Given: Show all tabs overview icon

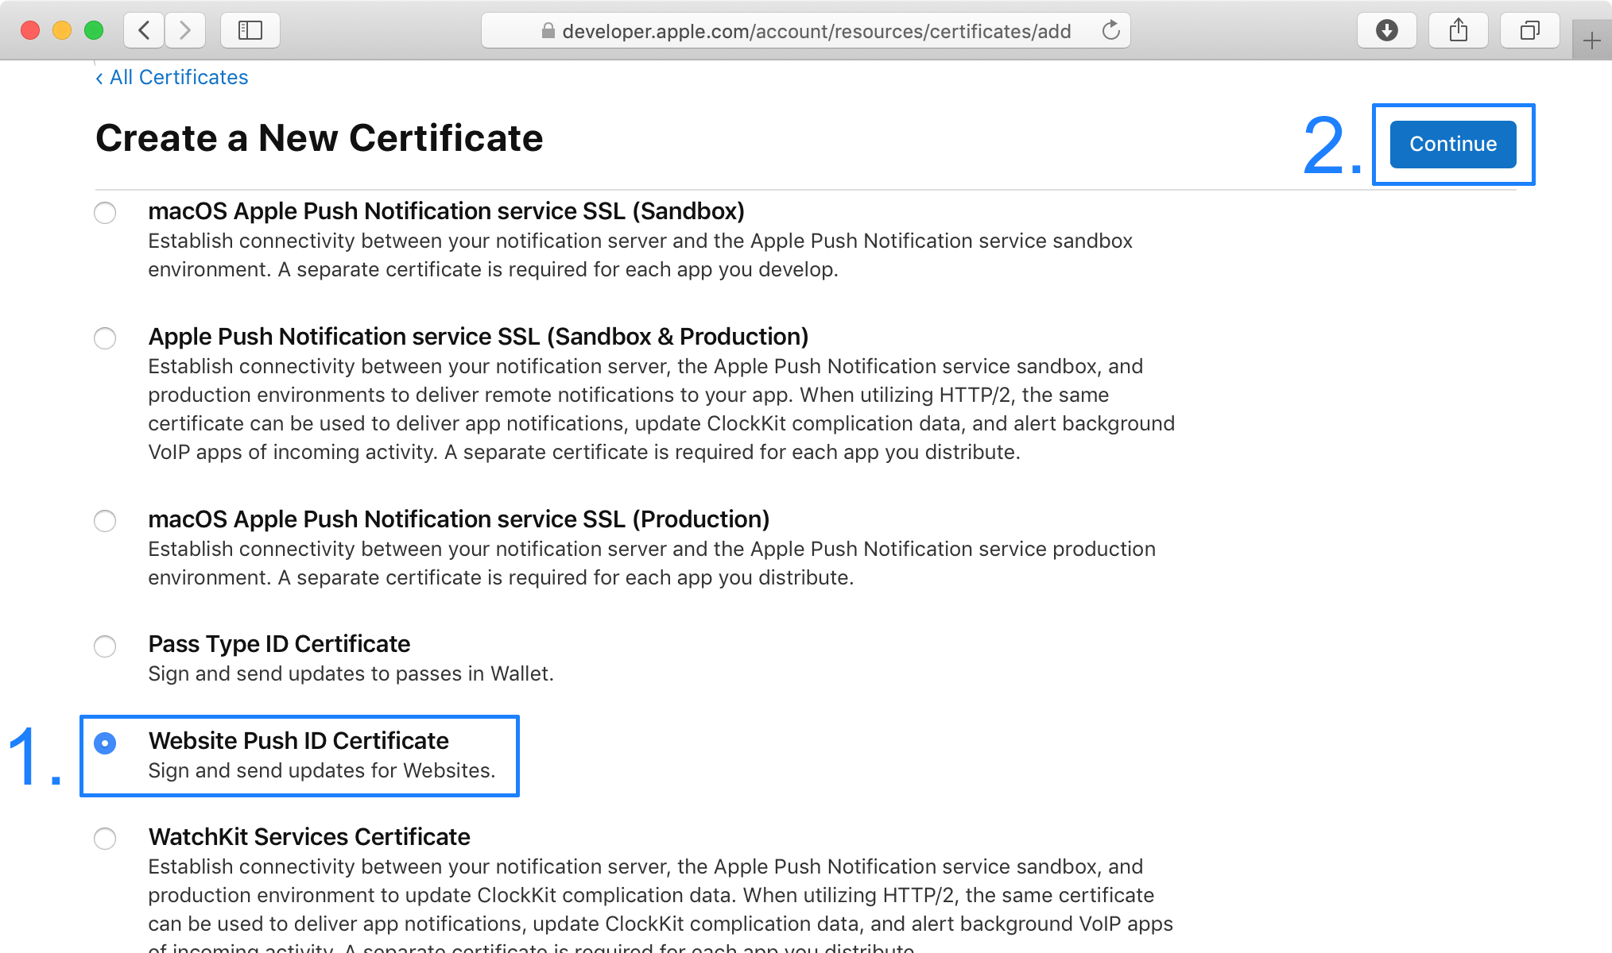Looking at the screenshot, I should 1529,31.
